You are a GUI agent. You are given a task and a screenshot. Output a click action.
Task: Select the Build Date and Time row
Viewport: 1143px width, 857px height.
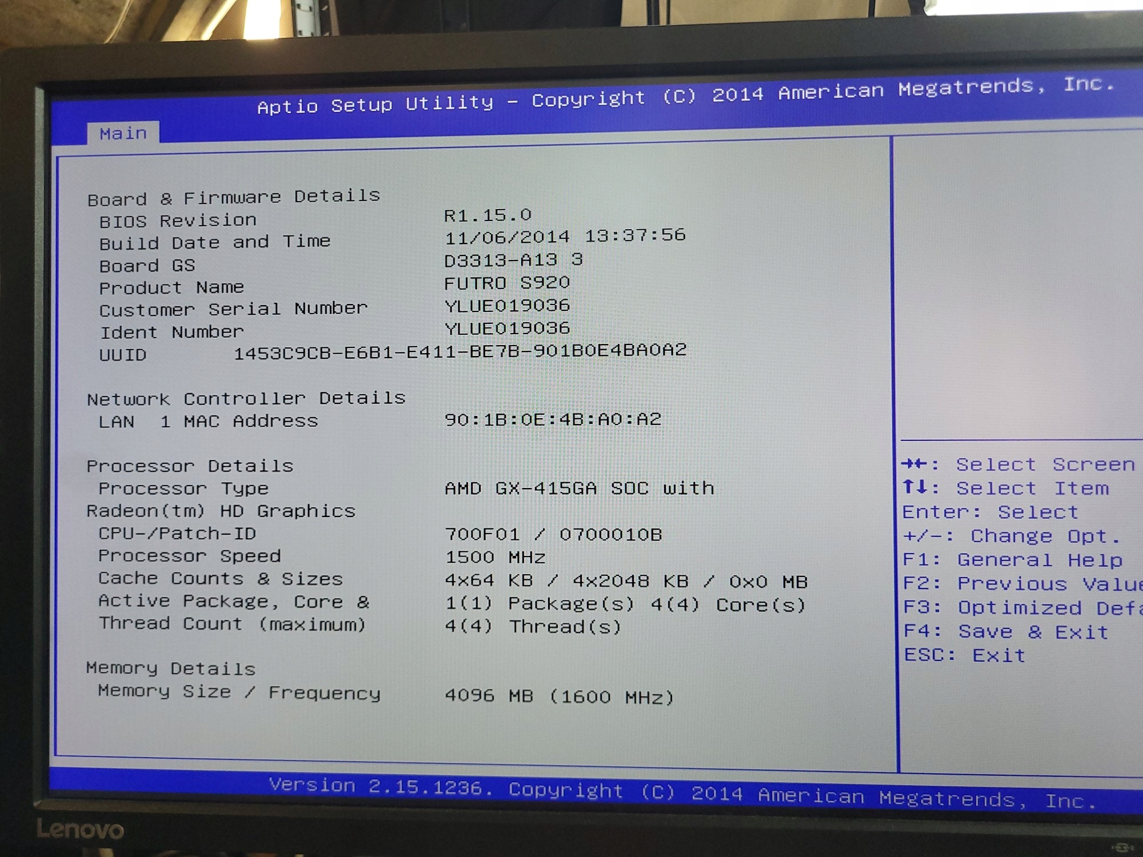coord(214,242)
